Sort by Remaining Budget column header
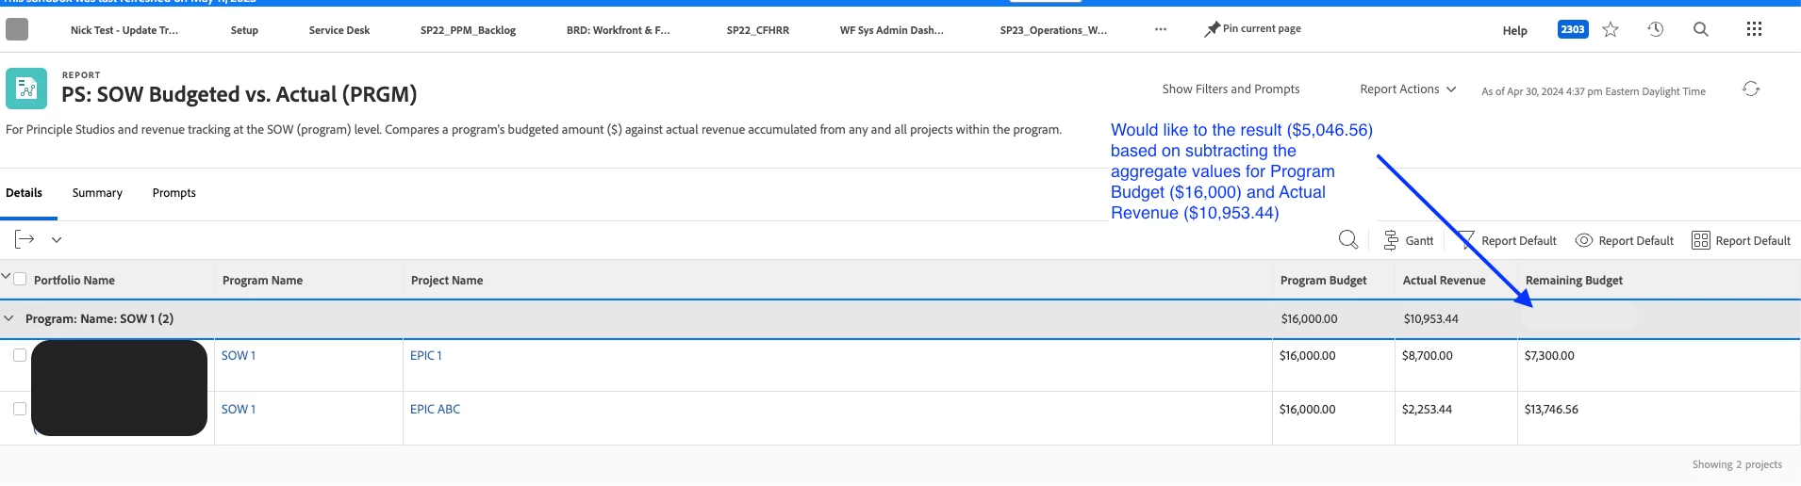The height and width of the screenshot is (486, 1801). 1574,280
